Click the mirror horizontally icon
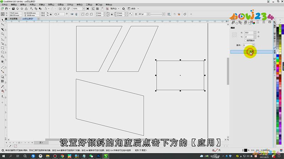The height and width of the screenshot is (159, 284). [x=72, y=14]
